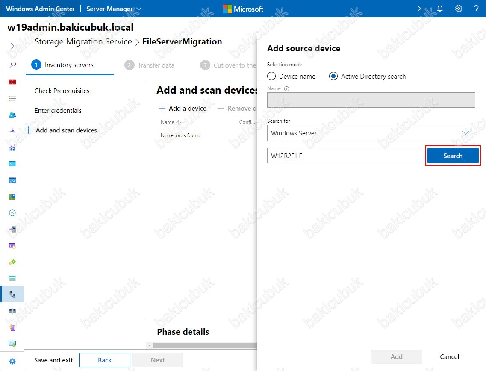Open the Network tool in the sidebar
486x371 pixels.
12,131
